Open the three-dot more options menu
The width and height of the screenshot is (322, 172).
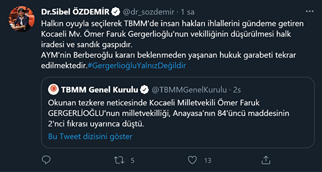pos(309,11)
